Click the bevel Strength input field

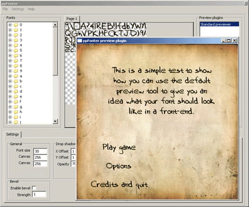pyautogui.click(x=39, y=195)
